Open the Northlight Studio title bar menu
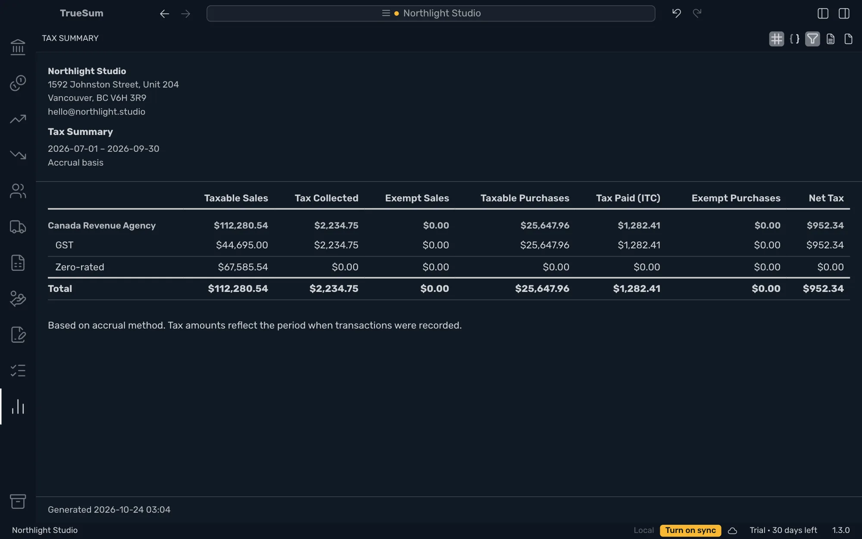The width and height of the screenshot is (862, 539). click(431, 13)
